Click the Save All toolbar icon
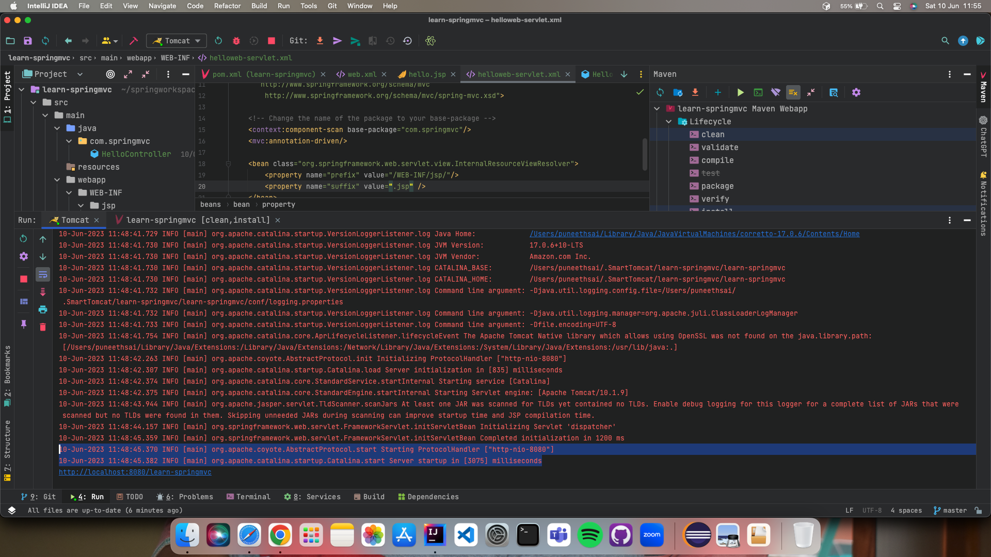This screenshot has width=991, height=557. tap(28, 41)
